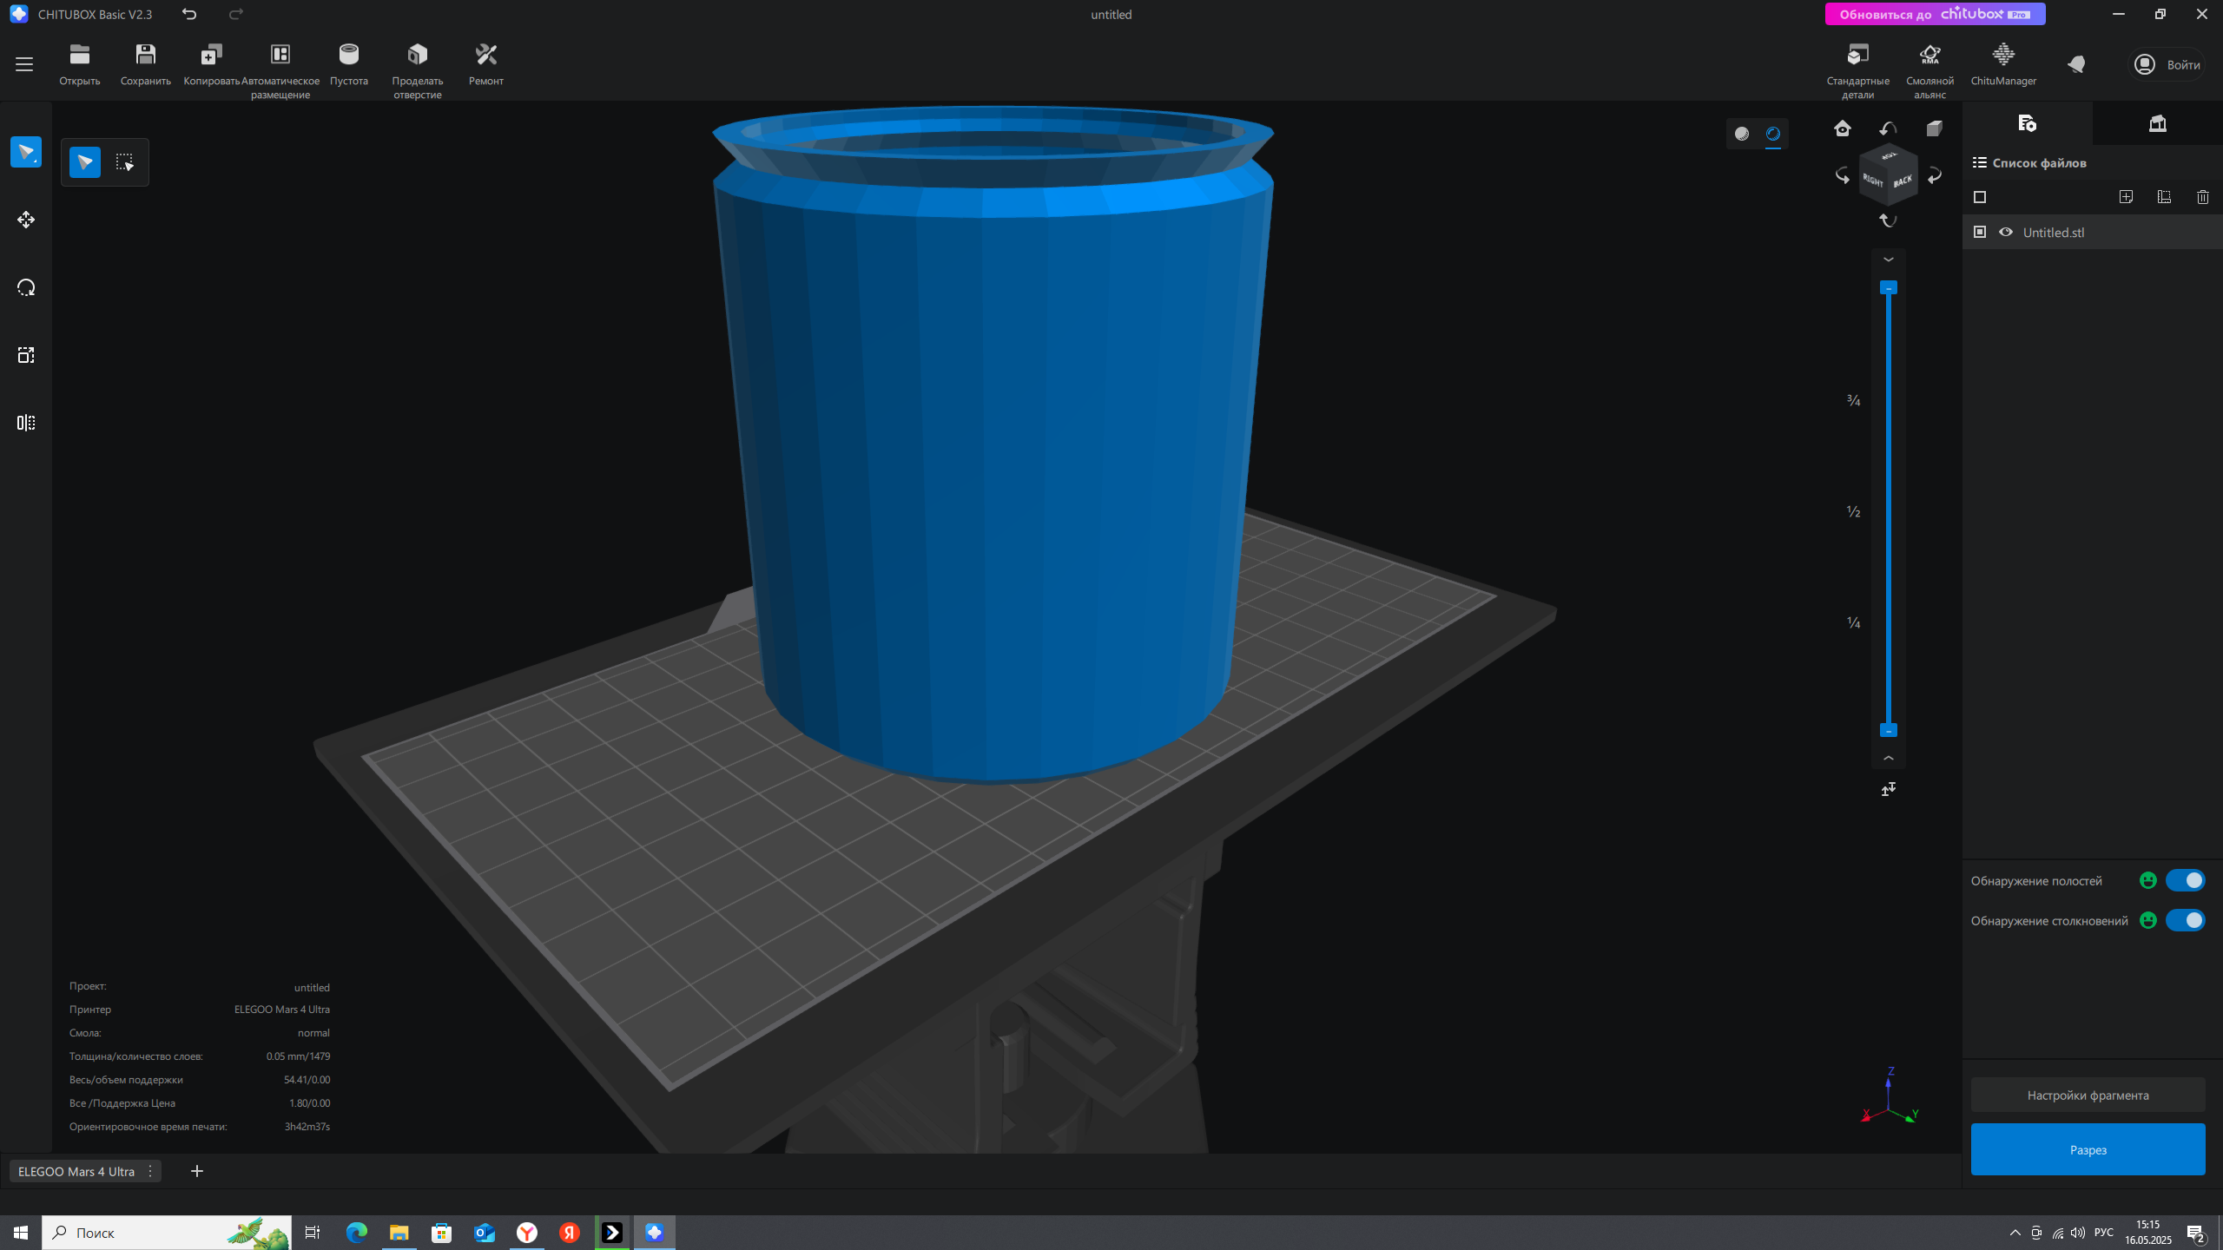Toggle the checkbox next to Untitled.stl
2223x1250 pixels.
coord(1980,232)
